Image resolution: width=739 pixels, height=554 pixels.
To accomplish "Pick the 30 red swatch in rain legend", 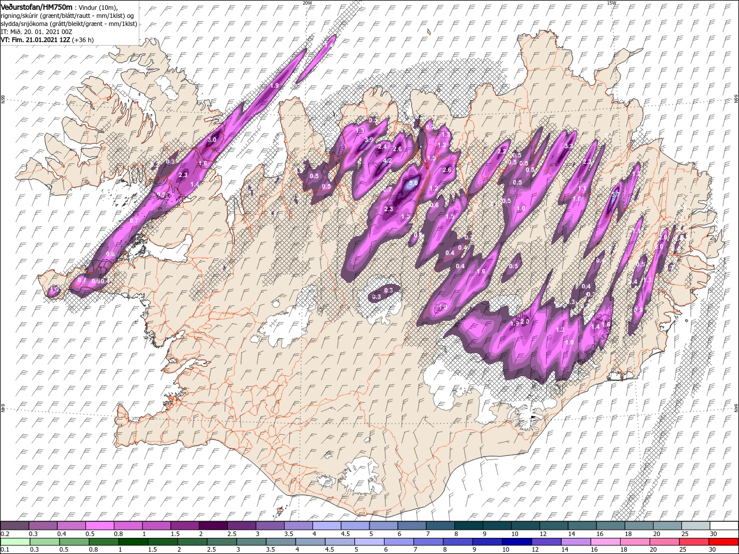I will point(724,542).
